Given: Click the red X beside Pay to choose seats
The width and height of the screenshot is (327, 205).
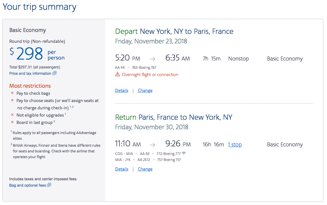Looking at the screenshot, I should pyautogui.click(x=12, y=100).
